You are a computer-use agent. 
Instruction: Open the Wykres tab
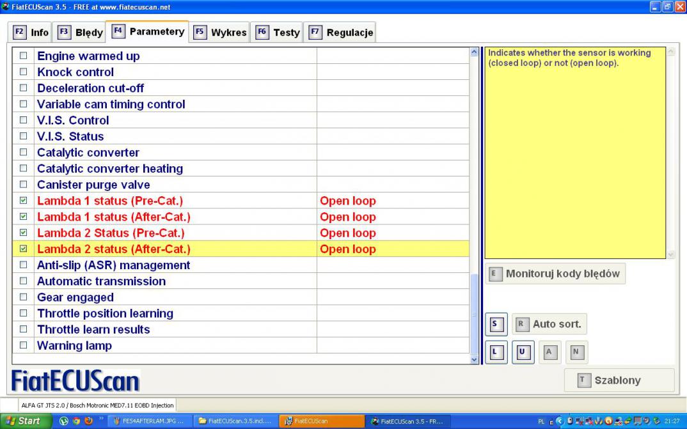click(x=220, y=33)
